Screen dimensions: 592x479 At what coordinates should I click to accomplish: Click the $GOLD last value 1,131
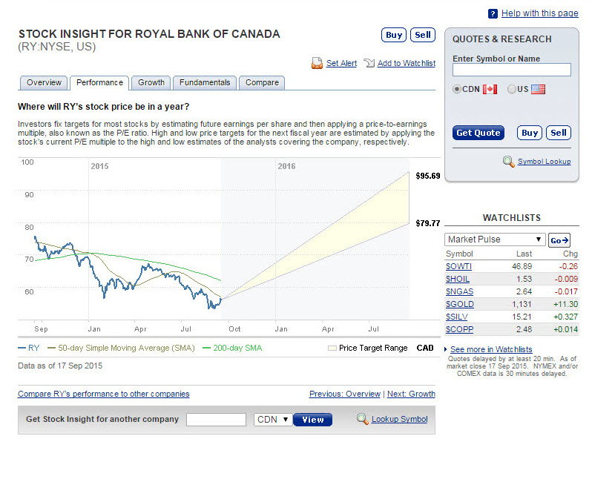[x=522, y=304]
